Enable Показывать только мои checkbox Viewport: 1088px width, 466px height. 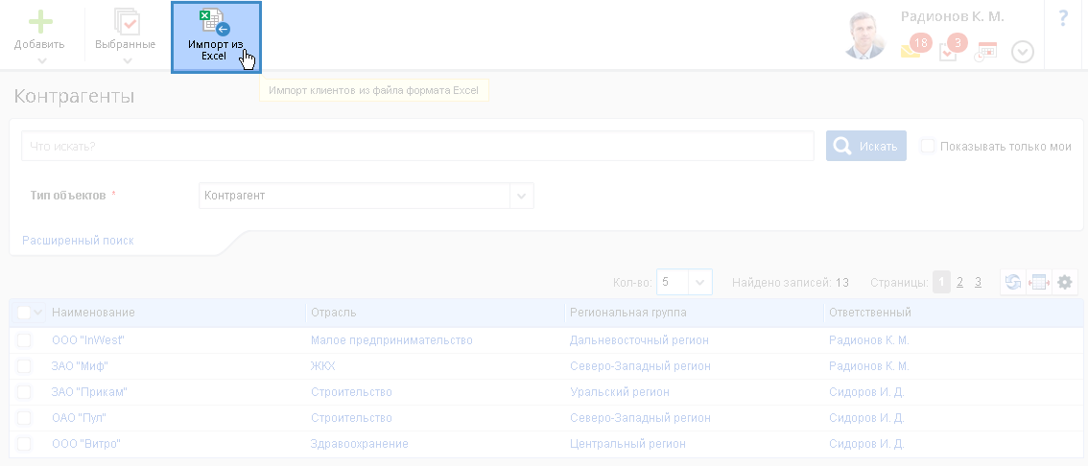tap(927, 147)
